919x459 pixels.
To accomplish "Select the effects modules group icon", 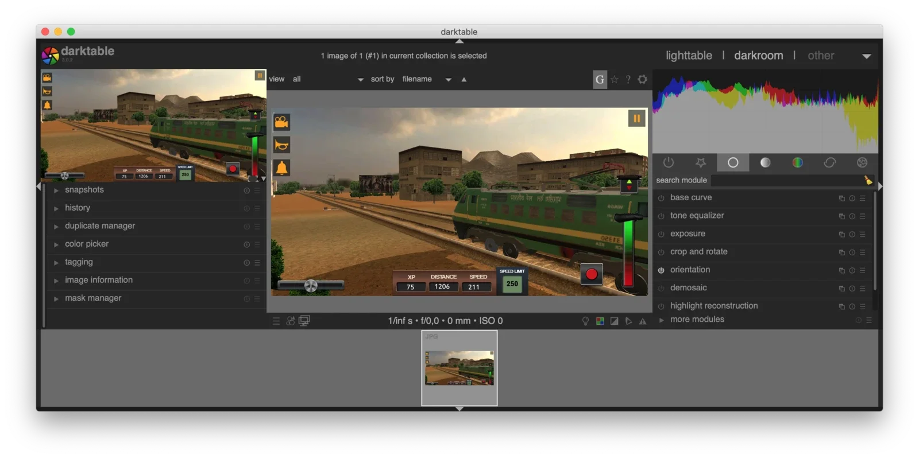I will [862, 163].
